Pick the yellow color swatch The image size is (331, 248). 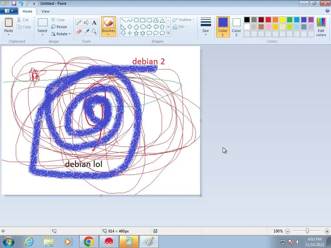pyautogui.click(x=283, y=20)
